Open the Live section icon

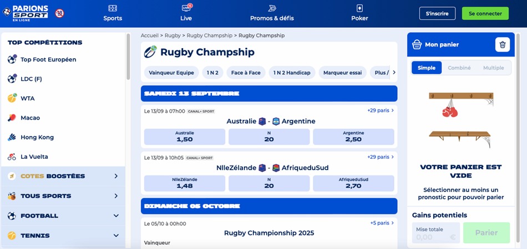click(186, 8)
